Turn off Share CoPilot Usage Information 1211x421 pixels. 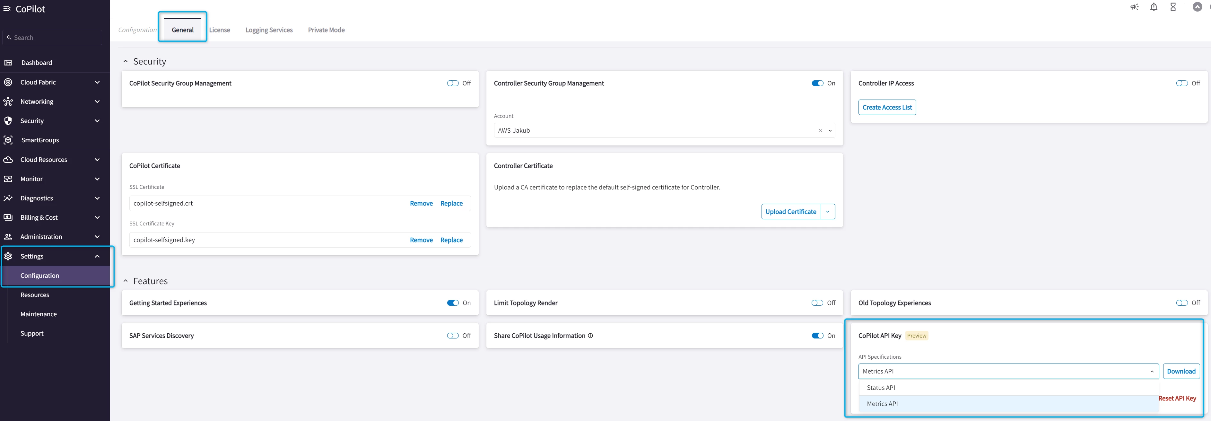[x=817, y=336]
